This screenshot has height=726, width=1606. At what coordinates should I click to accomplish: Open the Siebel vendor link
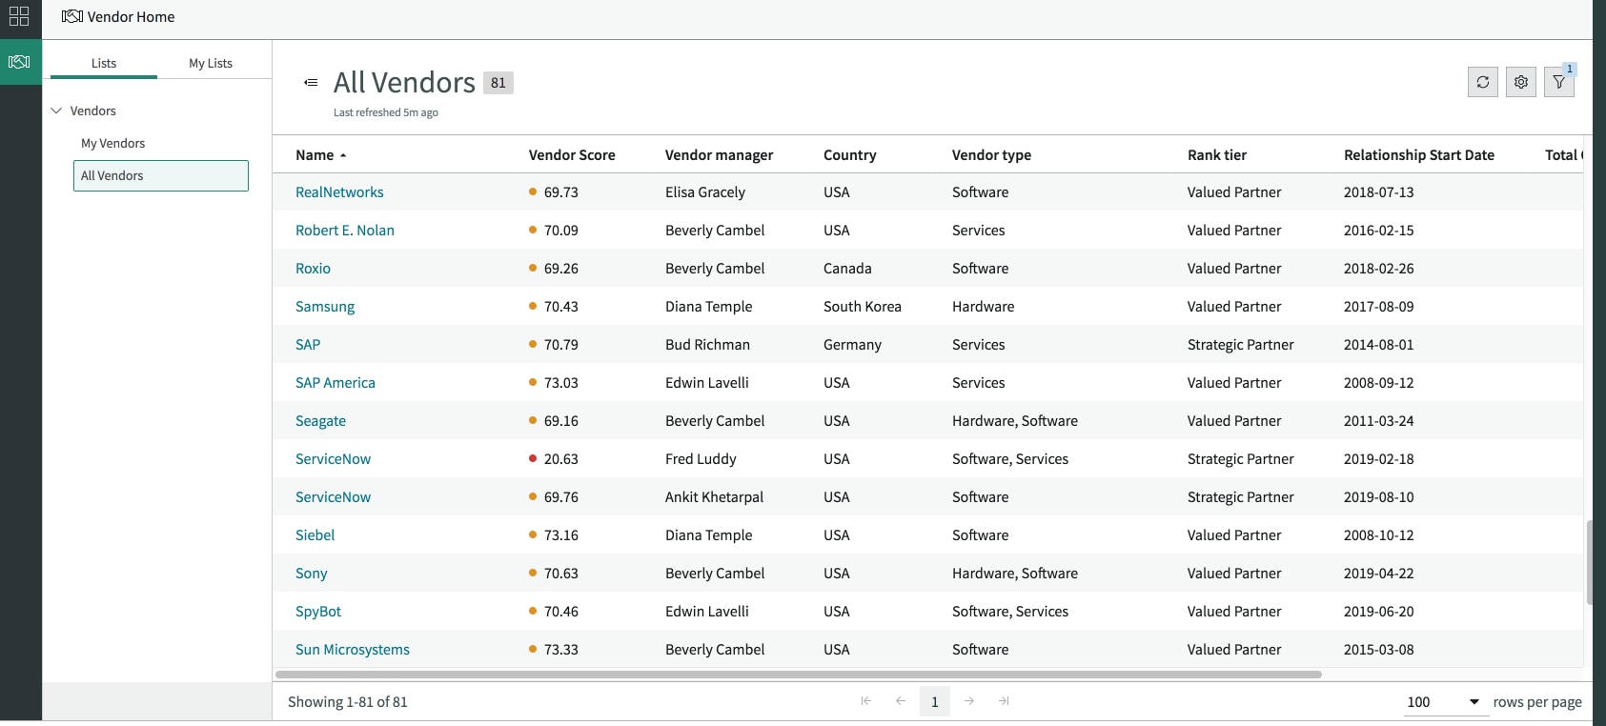[x=315, y=534]
